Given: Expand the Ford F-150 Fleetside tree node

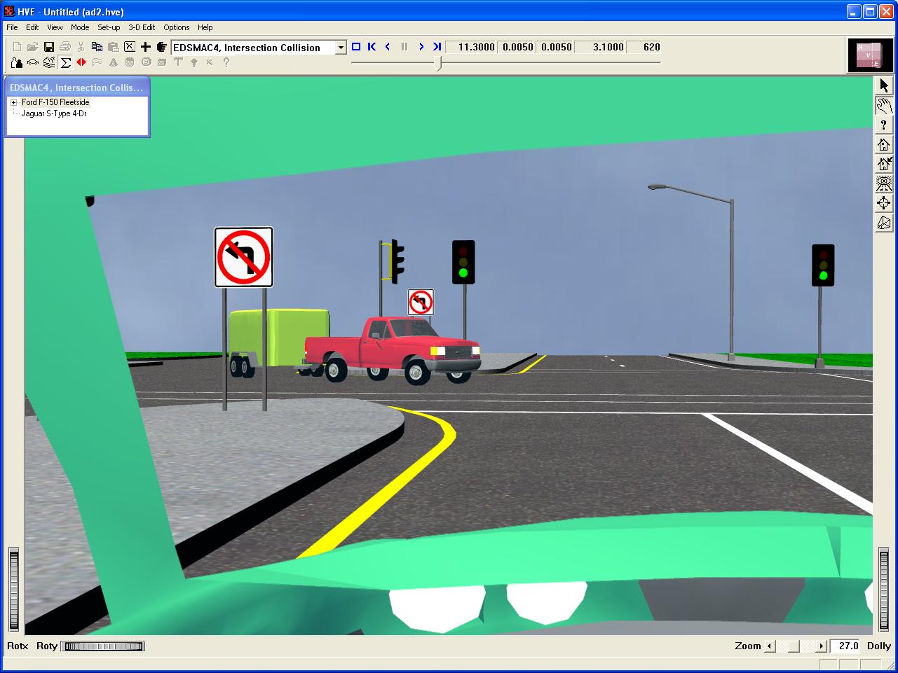Looking at the screenshot, I should coord(13,102).
